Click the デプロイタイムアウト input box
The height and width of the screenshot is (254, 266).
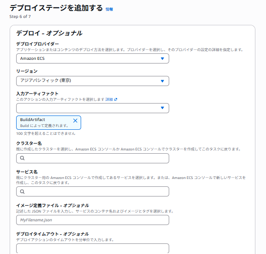[93, 248]
